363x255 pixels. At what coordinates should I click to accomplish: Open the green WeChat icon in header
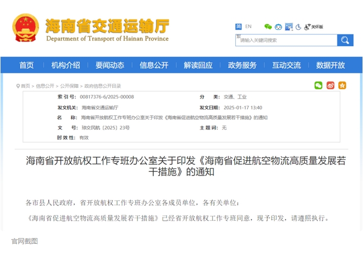coord(268,27)
